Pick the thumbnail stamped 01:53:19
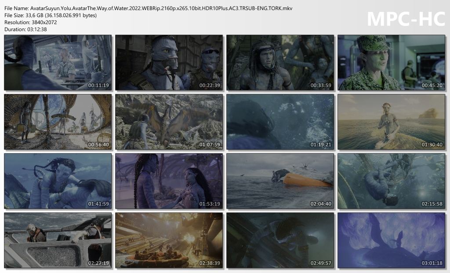 (169, 181)
